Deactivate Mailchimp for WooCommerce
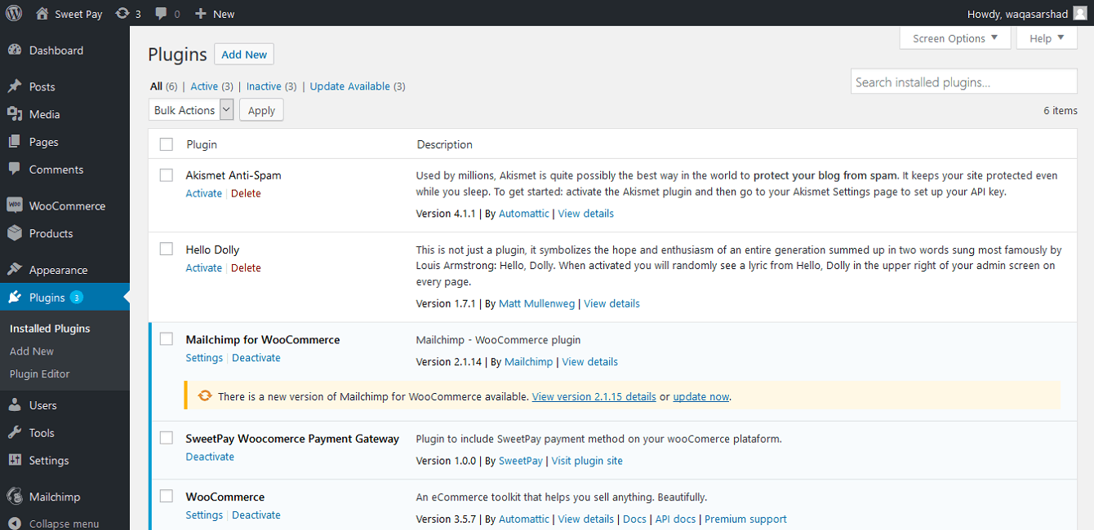Screen dimensions: 1094x530 [256, 358]
